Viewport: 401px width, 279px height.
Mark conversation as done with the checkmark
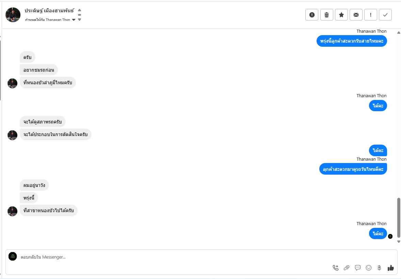coord(385,15)
